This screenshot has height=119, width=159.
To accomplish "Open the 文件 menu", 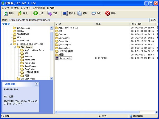I will 6,8.
